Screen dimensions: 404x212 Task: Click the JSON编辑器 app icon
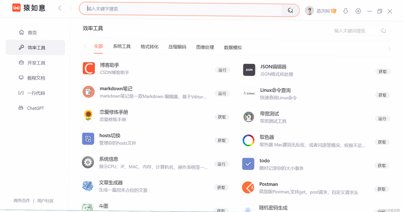pos(249,70)
